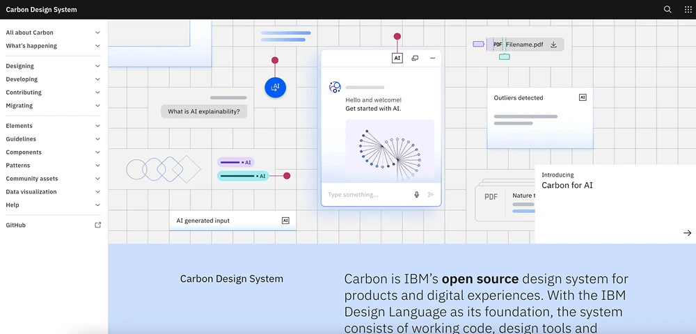
Task: Expand the Migrating menu chevron
Action: pos(97,106)
